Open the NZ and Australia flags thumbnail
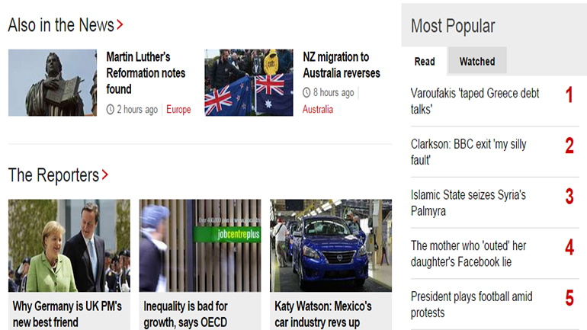Image resolution: width=587 pixels, height=330 pixels. [249, 82]
